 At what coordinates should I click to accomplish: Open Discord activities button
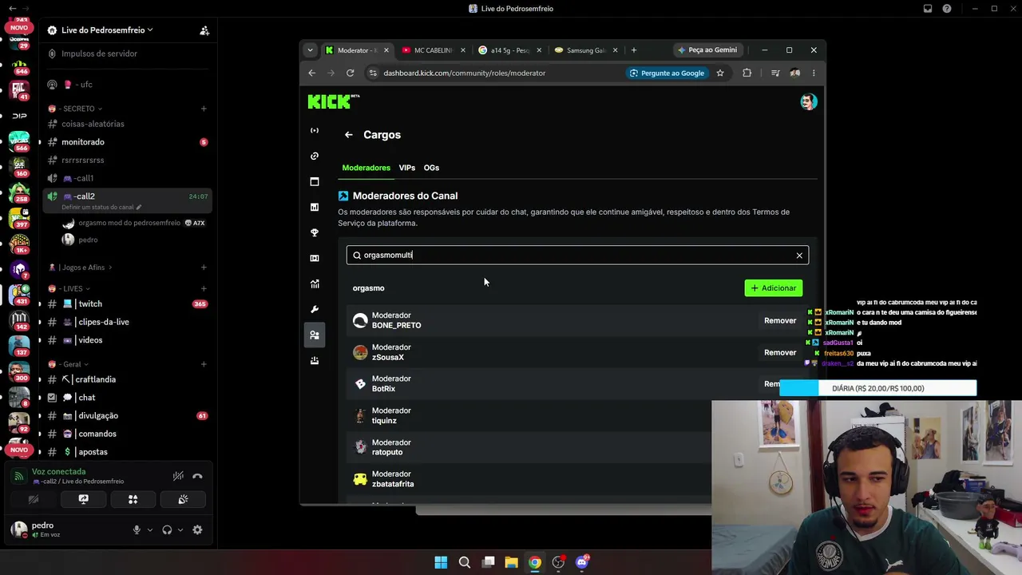pos(133,499)
